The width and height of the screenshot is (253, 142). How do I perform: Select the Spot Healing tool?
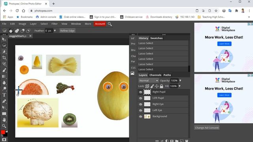(x=4, y=64)
